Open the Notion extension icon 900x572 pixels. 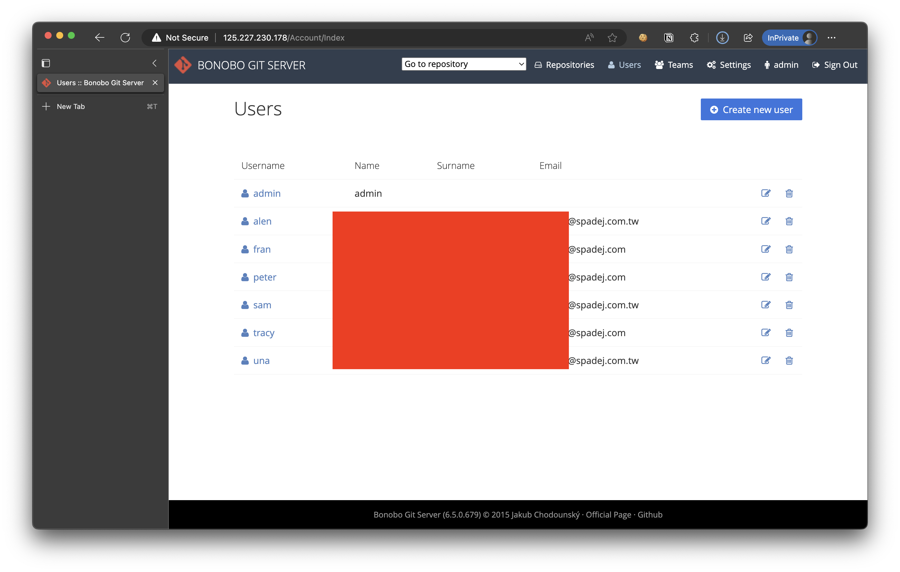tap(669, 37)
